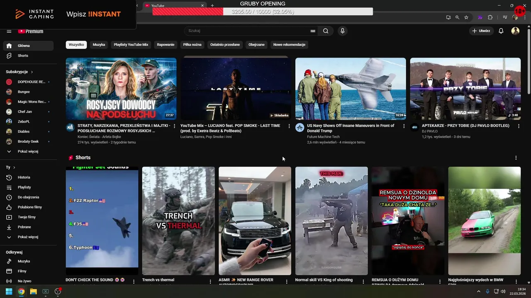
Task: Open Do obejrzenia watch later list
Action: click(28, 197)
